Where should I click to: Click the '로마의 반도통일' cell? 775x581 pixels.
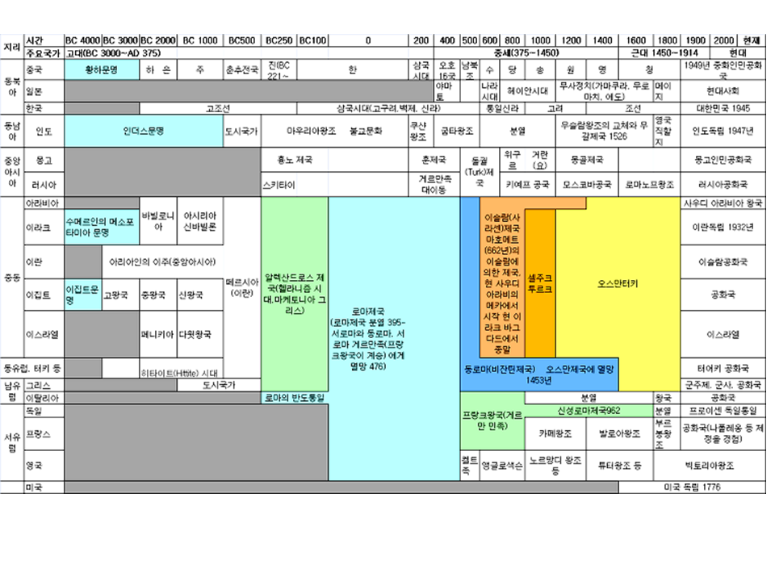coord(295,398)
